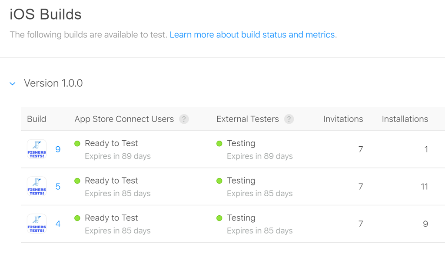This screenshot has width=445, height=260.
Task: Open build number 5
Action: click(58, 187)
